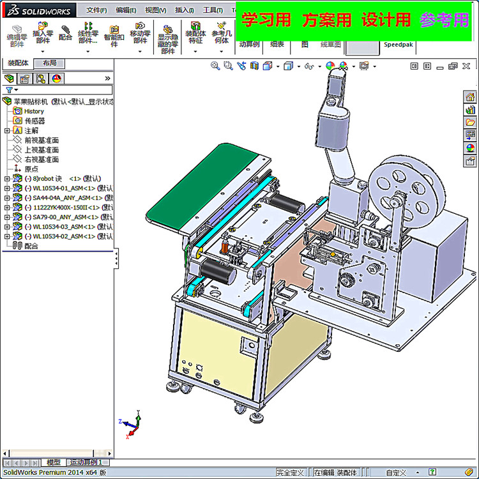Expand WL10534-03_ASM<1> tree node
The image size is (479, 479).
(7, 227)
